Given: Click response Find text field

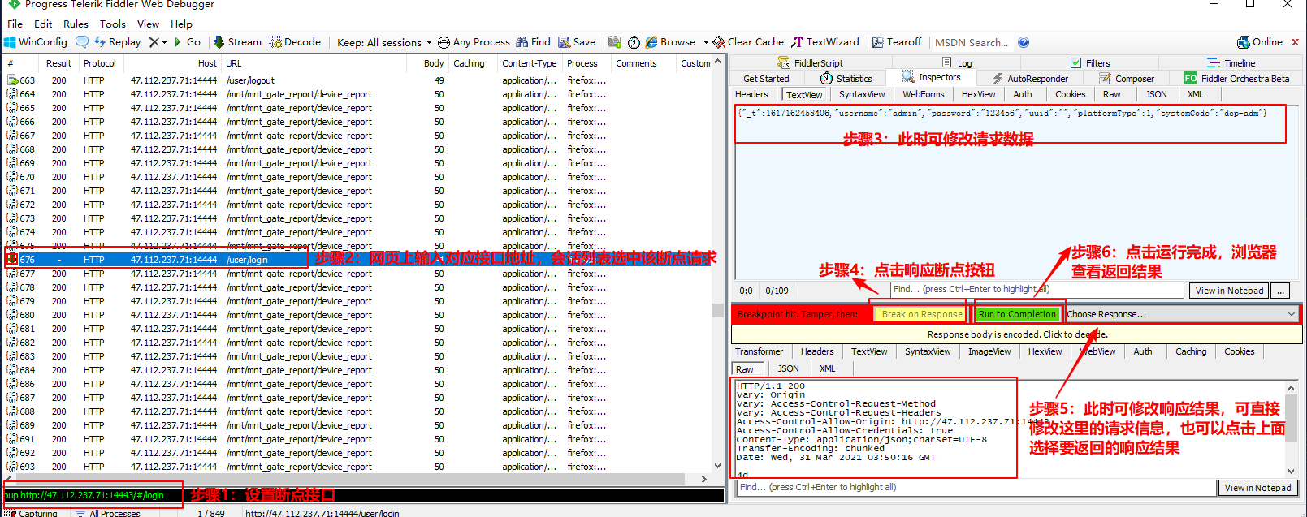Looking at the screenshot, I should (x=976, y=488).
